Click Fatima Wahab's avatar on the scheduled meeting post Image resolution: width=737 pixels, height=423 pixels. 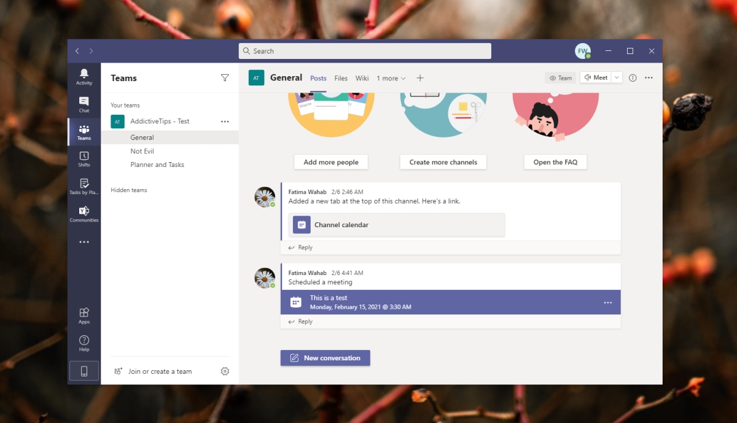265,277
